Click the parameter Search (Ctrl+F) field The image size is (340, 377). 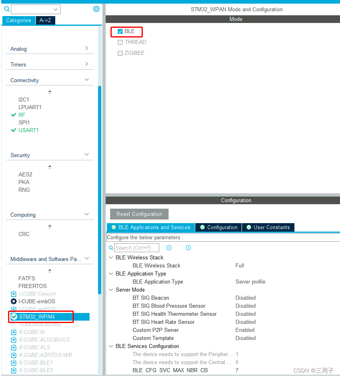tap(137, 248)
